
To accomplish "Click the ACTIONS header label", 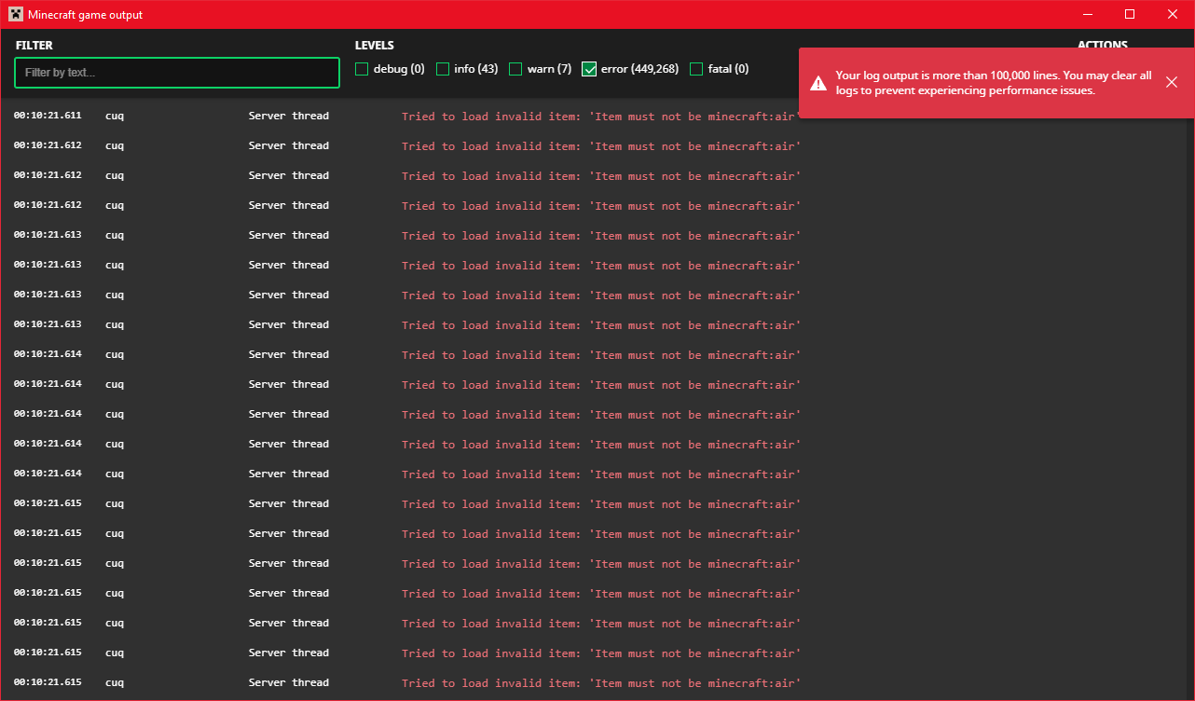I will pyautogui.click(x=1102, y=45).
